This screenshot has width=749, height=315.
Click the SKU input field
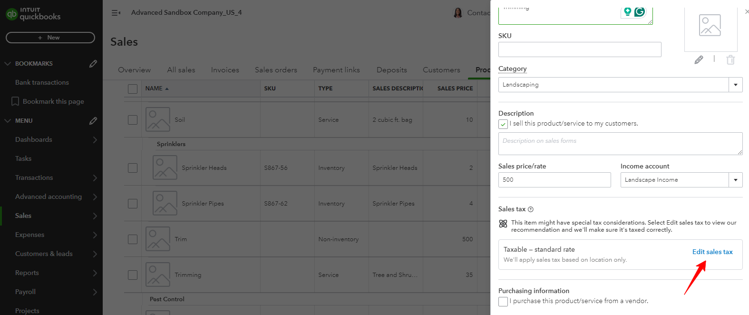(x=579, y=49)
